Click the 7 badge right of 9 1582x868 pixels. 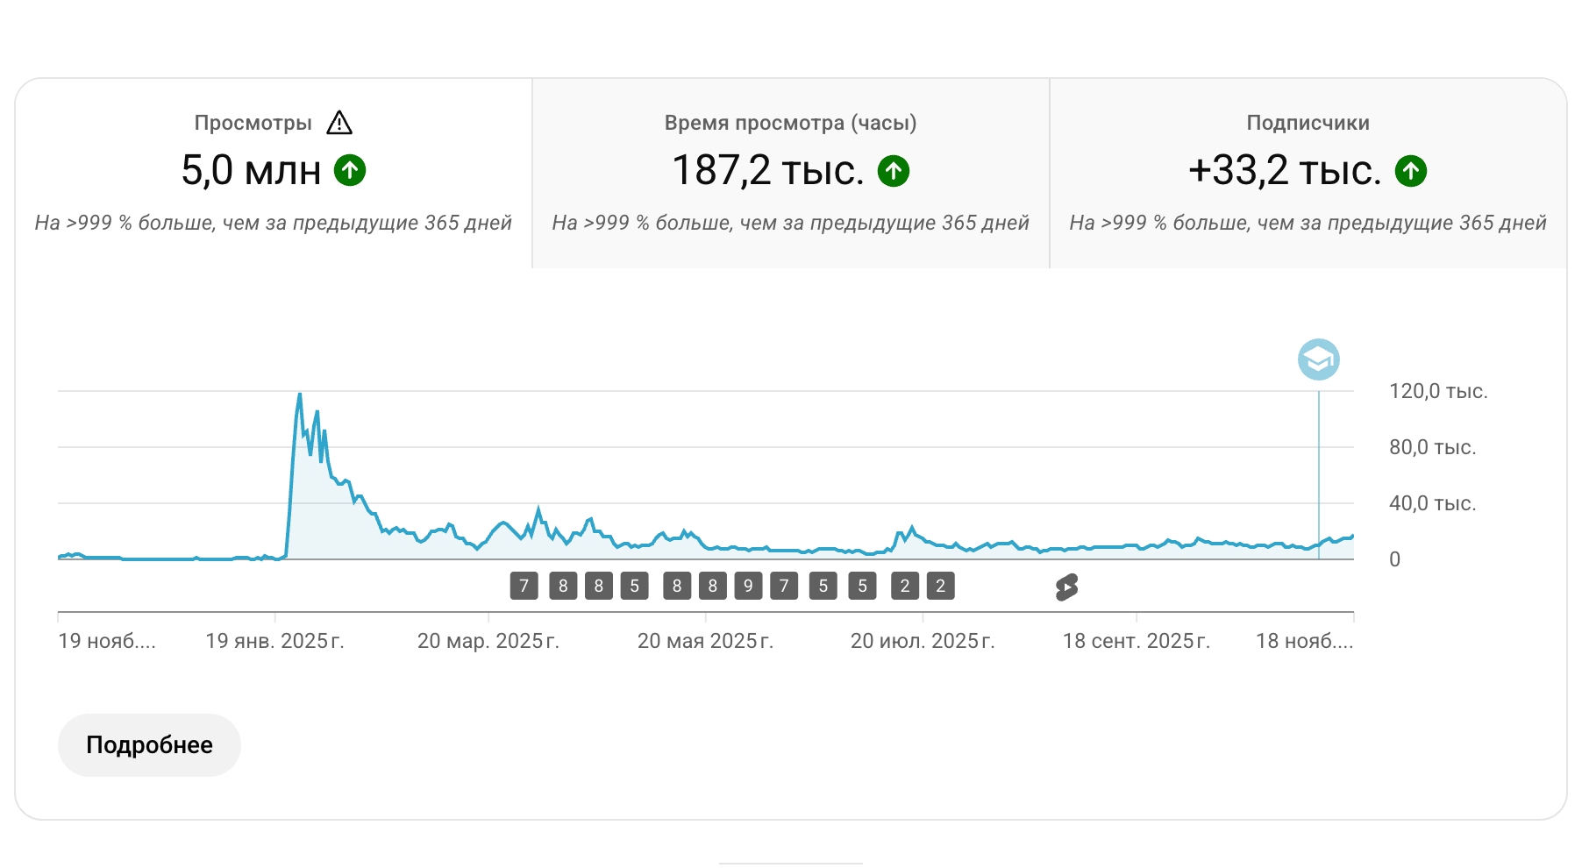tap(784, 586)
